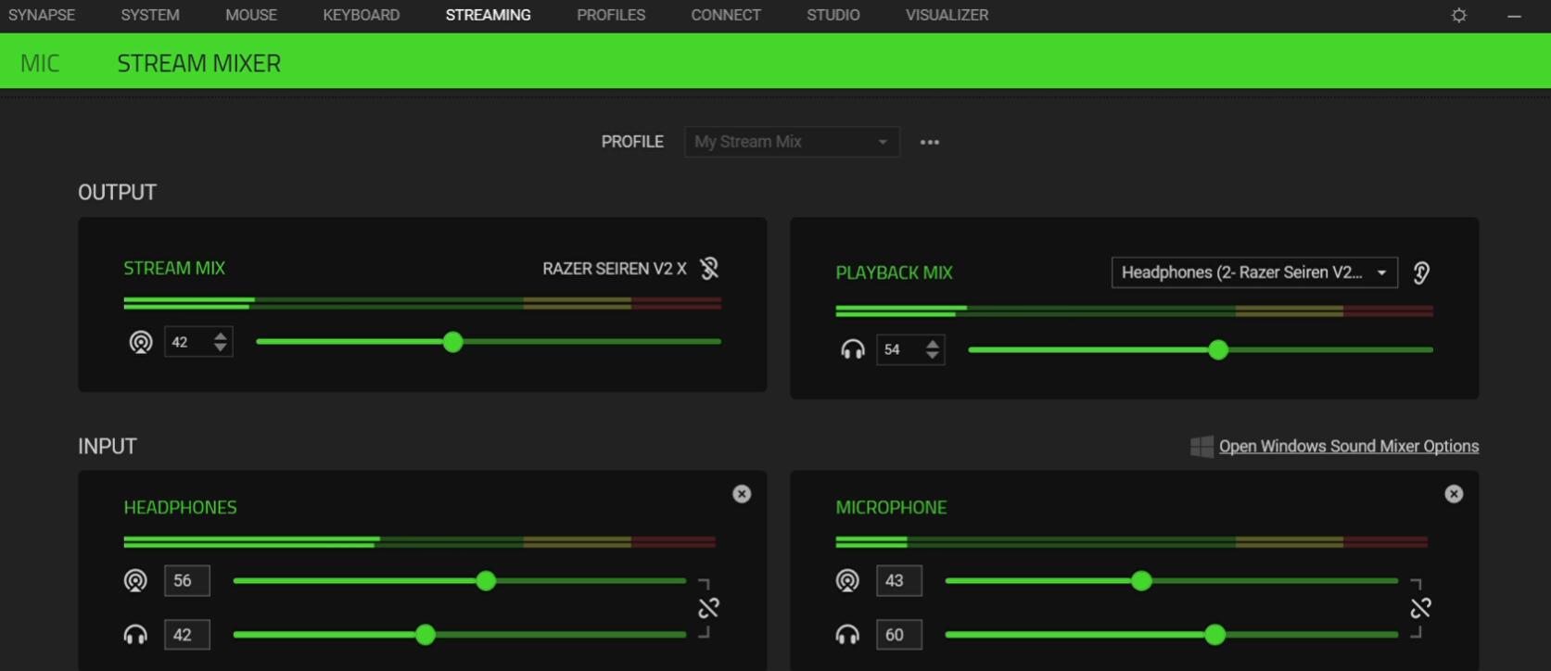This screenshot has height=671, width=1551.
Task: Open the KEYBOARD menu tab
Action: pos(362,16)
